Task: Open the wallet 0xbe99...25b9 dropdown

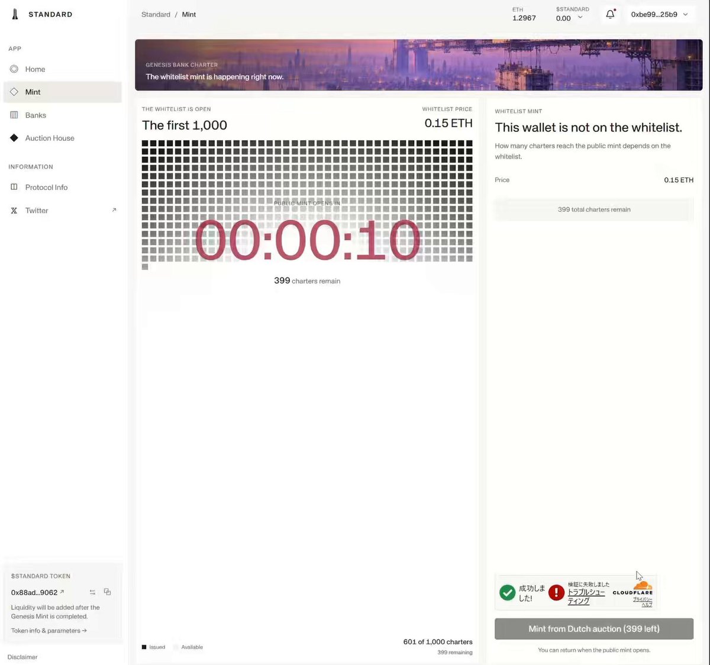Action: tap(660, 14)
